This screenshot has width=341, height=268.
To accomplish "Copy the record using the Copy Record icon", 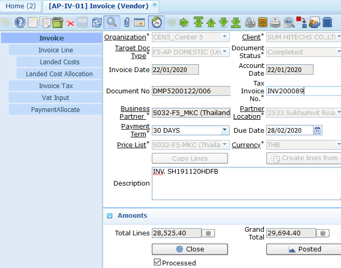I will [45, 22].
